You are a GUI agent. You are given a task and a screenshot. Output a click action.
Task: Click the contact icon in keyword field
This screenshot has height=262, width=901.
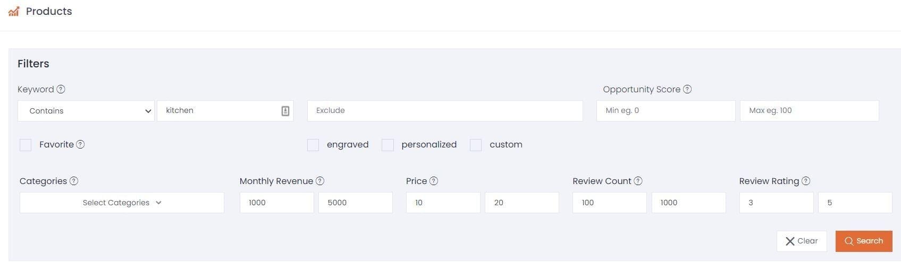285,111
